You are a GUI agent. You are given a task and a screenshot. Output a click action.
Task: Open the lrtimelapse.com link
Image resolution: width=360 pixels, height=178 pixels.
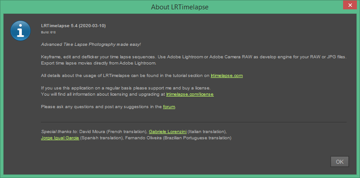click(x=227, y=76)
